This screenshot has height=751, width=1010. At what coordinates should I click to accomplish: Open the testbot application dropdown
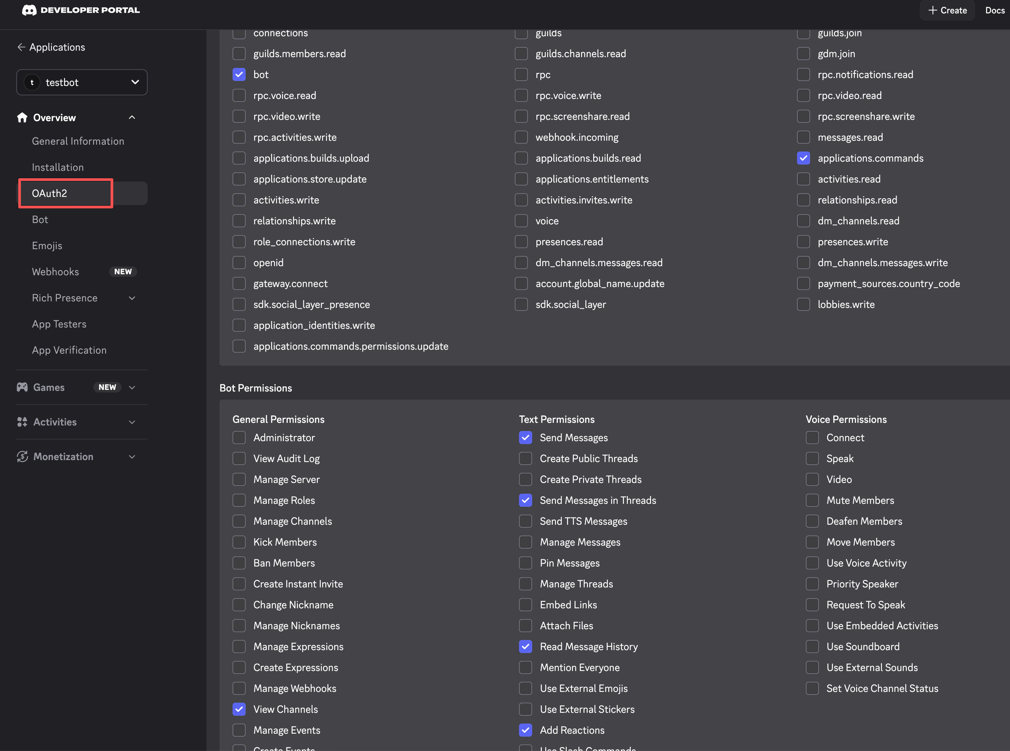[x=82, y=82]
